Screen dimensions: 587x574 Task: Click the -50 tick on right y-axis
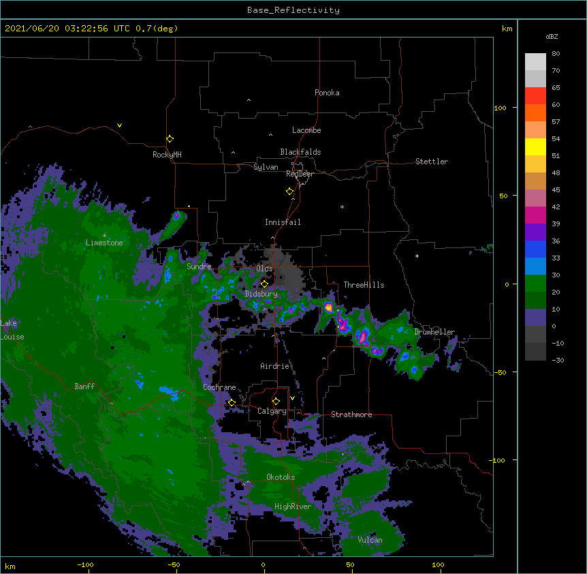coord(500,372)
